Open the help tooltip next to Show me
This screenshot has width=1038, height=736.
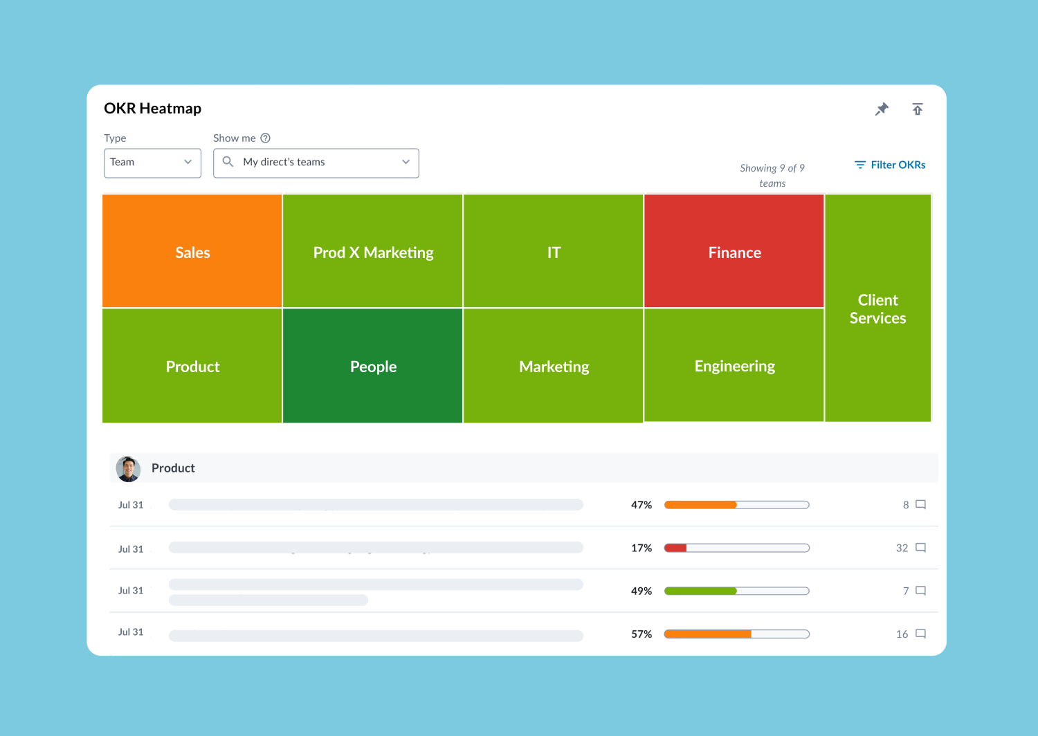click(266, 138)
